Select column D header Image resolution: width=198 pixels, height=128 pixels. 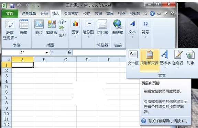87,59
